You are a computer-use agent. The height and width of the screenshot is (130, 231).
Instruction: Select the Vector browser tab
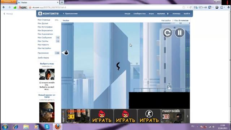(38, 3)
